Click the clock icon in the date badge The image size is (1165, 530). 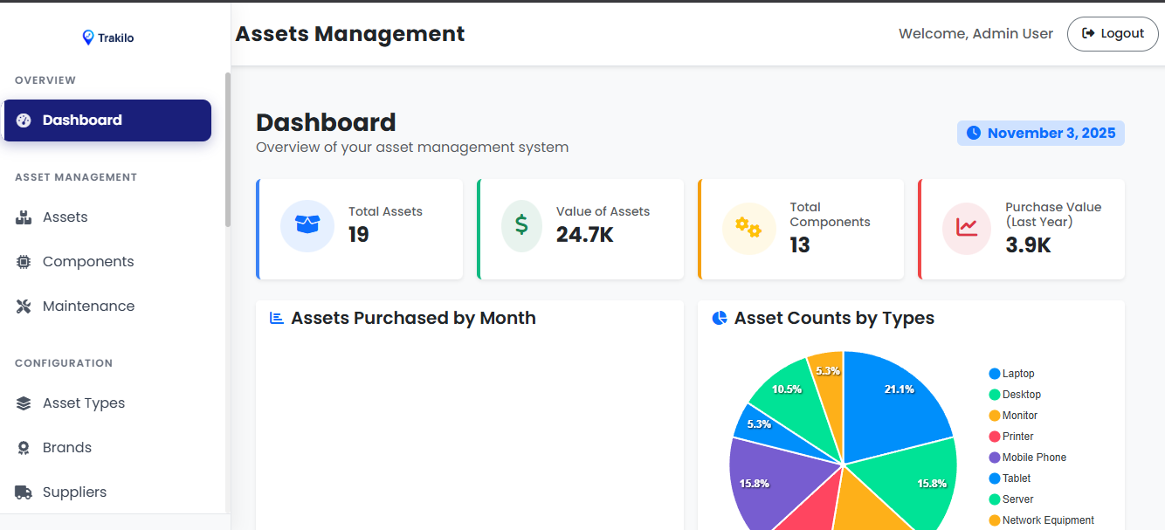pos(973,133)
